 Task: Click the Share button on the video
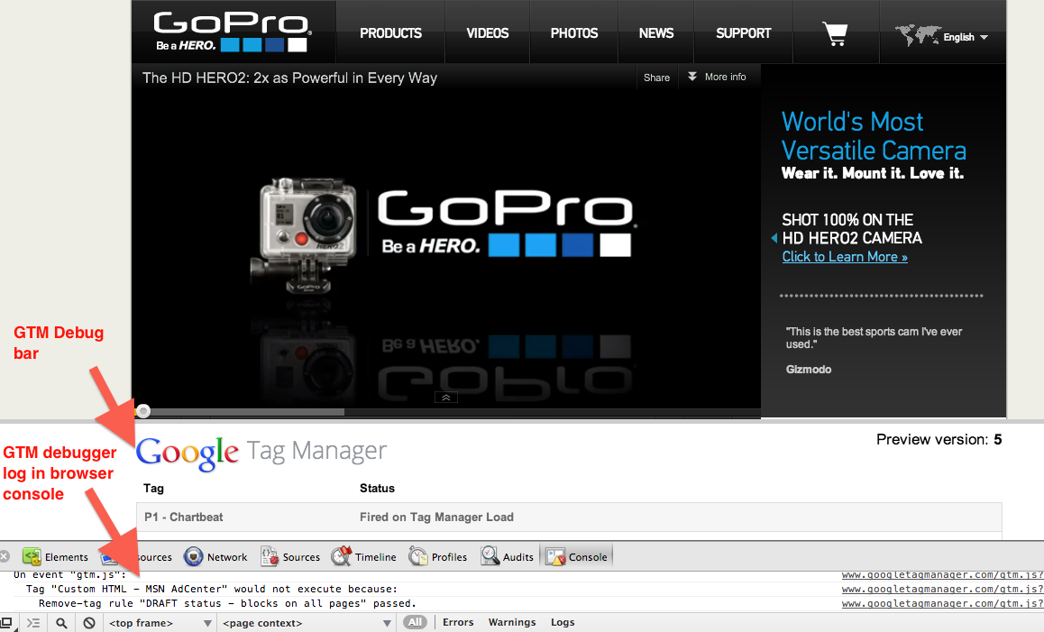coord(656,78)
